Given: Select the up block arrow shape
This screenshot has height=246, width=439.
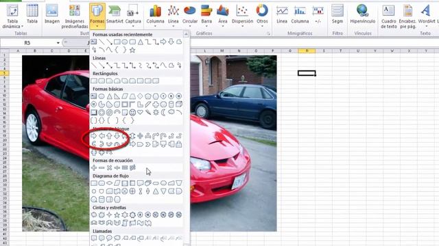Looking at the screenshot, I should [x=109, y=136].
